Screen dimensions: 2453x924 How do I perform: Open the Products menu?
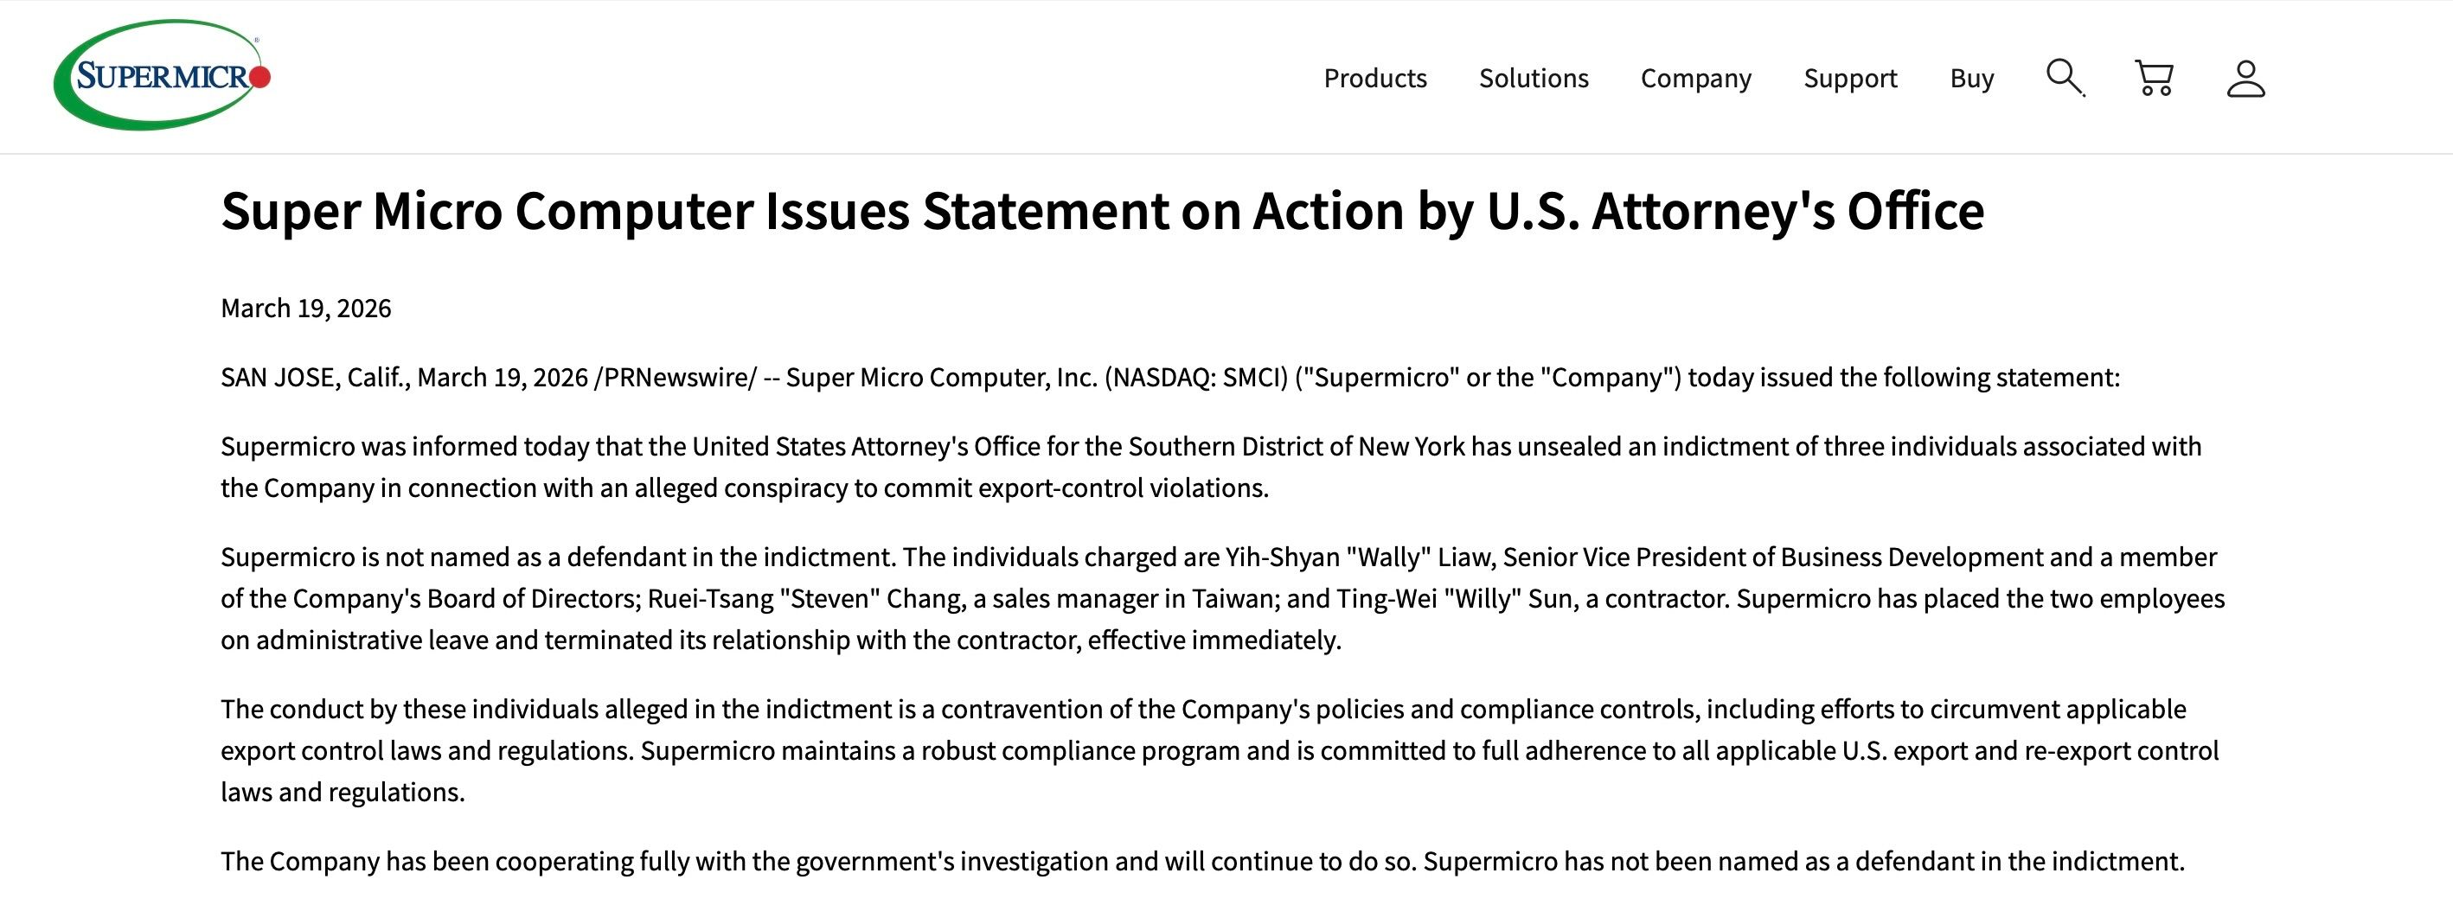point(1375,78)
